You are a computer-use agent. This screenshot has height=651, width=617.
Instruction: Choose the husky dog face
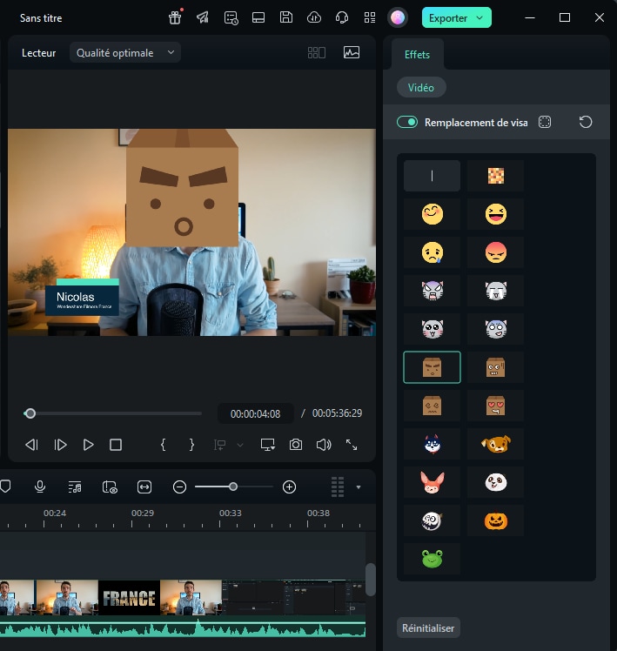(432, 444)
